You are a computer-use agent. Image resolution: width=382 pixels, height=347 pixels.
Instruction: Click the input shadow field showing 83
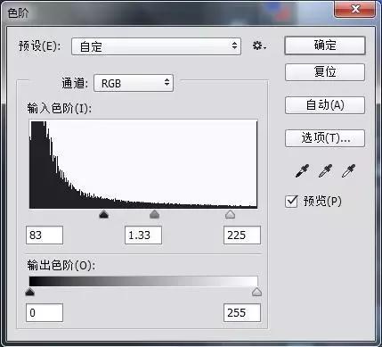pos(45,235)
